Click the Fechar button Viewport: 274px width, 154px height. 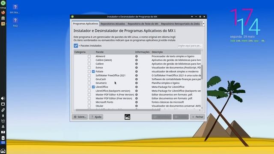(x=197, y=117)
